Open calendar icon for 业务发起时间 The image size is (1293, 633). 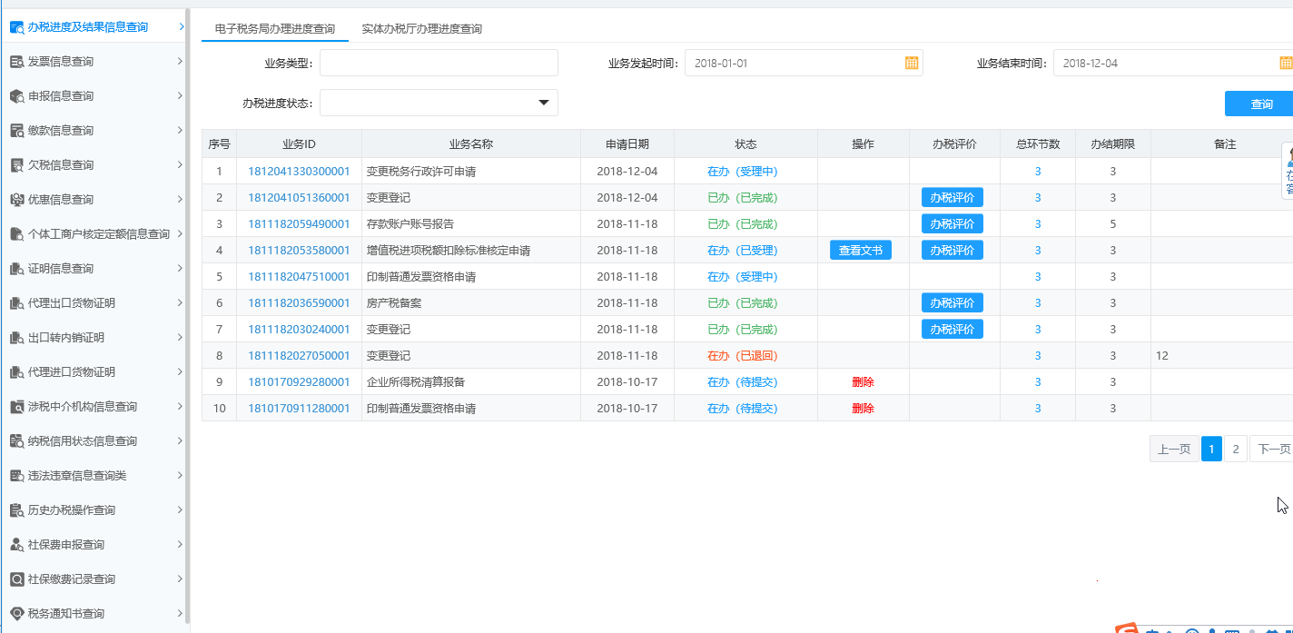point(912,63)
